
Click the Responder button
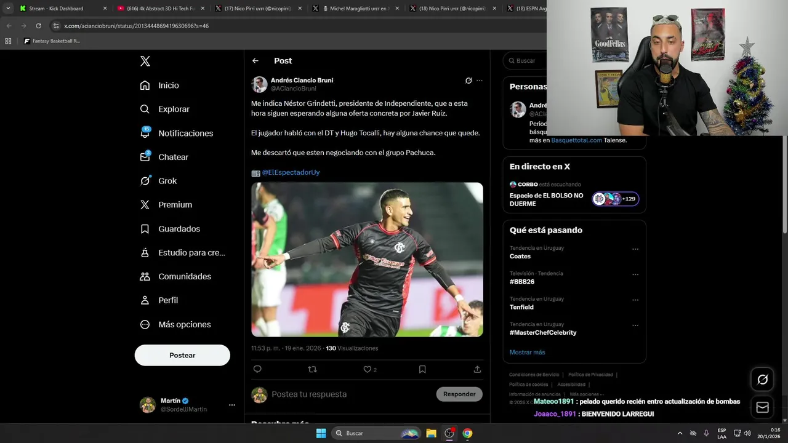pyautogui.click(x=459, y=394)
